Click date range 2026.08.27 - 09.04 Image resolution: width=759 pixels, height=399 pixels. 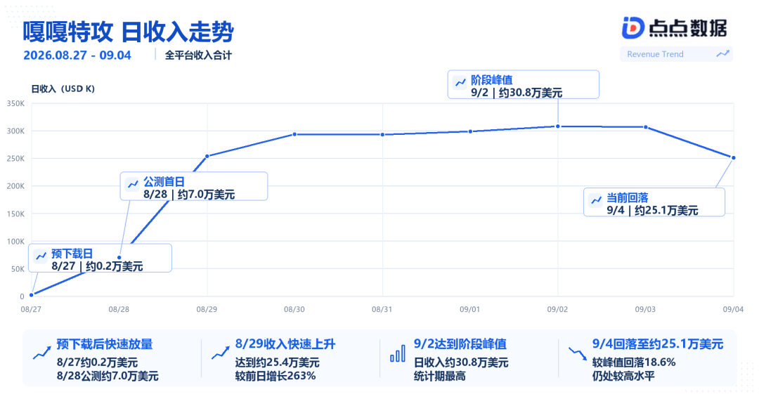(x=77, y=55)
